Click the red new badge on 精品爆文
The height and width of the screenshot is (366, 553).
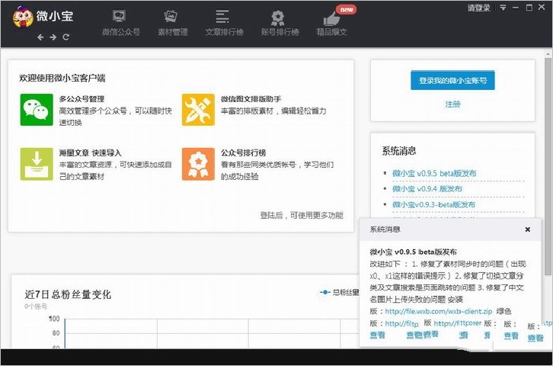pos(346,9)
